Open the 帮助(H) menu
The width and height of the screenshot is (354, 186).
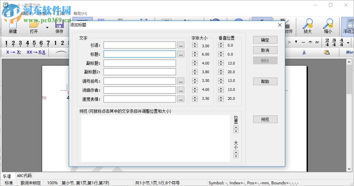click(80, 13)
